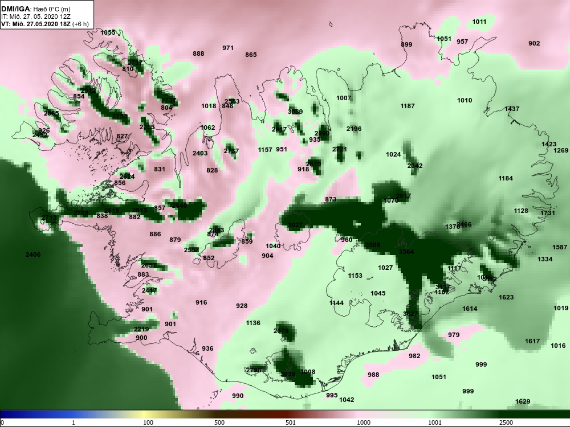
Task: Click the map value 995
Action: (x=332, y=396)
